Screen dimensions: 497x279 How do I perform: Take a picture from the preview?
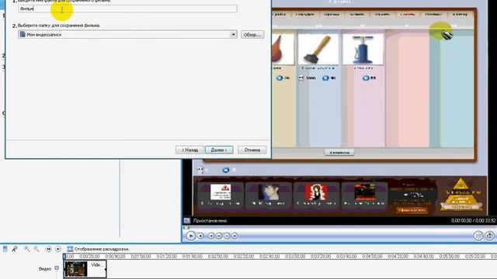[490, 236]
